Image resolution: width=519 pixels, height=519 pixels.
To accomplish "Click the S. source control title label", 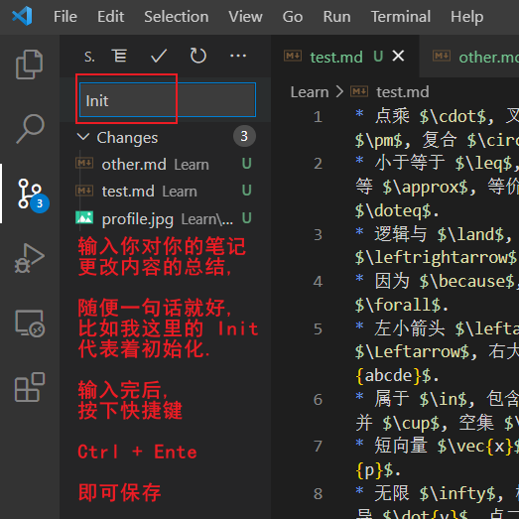I will (x=89, y=57).
